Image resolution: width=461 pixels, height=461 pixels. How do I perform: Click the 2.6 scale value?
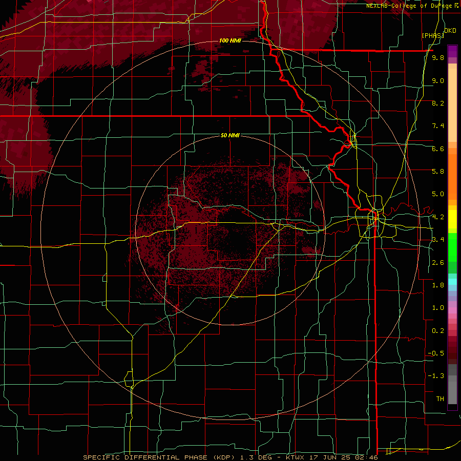[438, 263]
